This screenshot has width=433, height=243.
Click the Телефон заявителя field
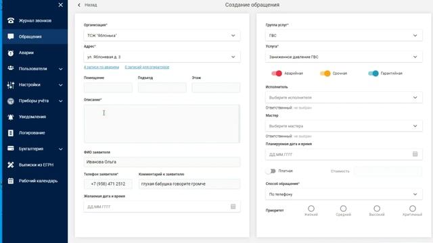[x=108, y=184]
